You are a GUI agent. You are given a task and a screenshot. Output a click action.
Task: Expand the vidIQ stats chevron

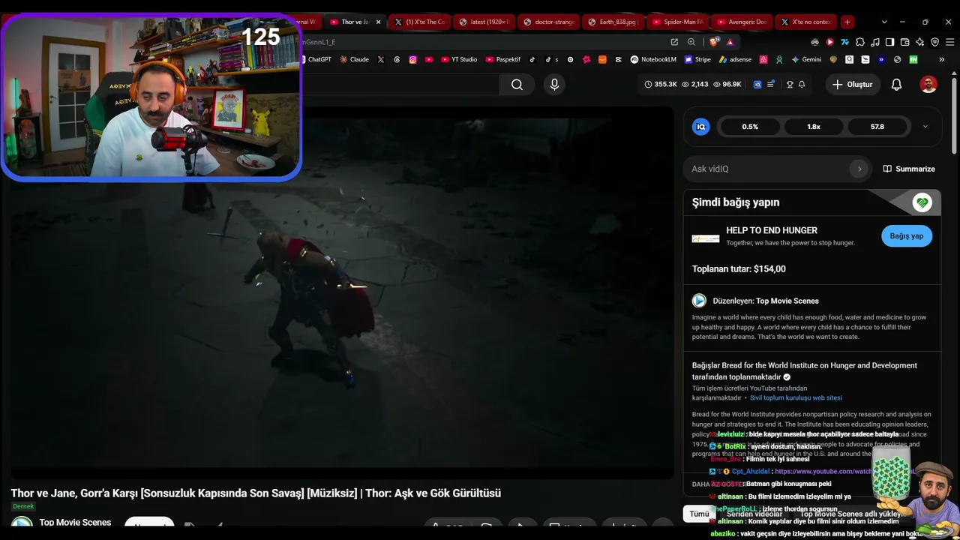[x=925, y=127]
